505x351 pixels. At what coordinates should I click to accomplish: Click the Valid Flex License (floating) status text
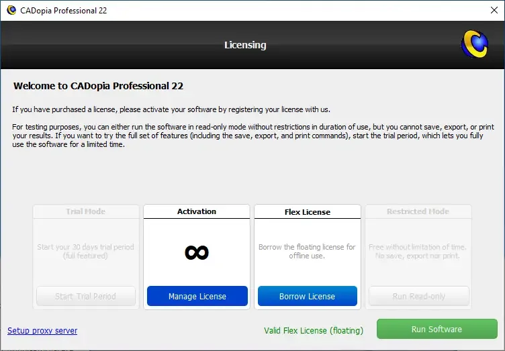[314, 330]
